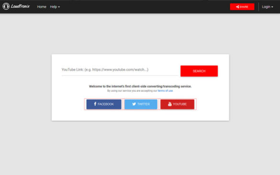Viewport: 280px width, 175px height.
Task: Go to the Home menu item
Action: [x=42, y=7]
